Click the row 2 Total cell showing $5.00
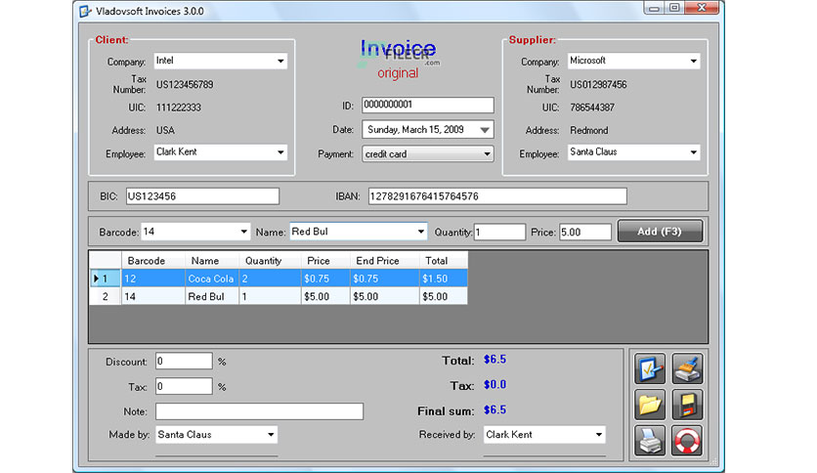Screen dimensions: 817x473 (444, 296)
